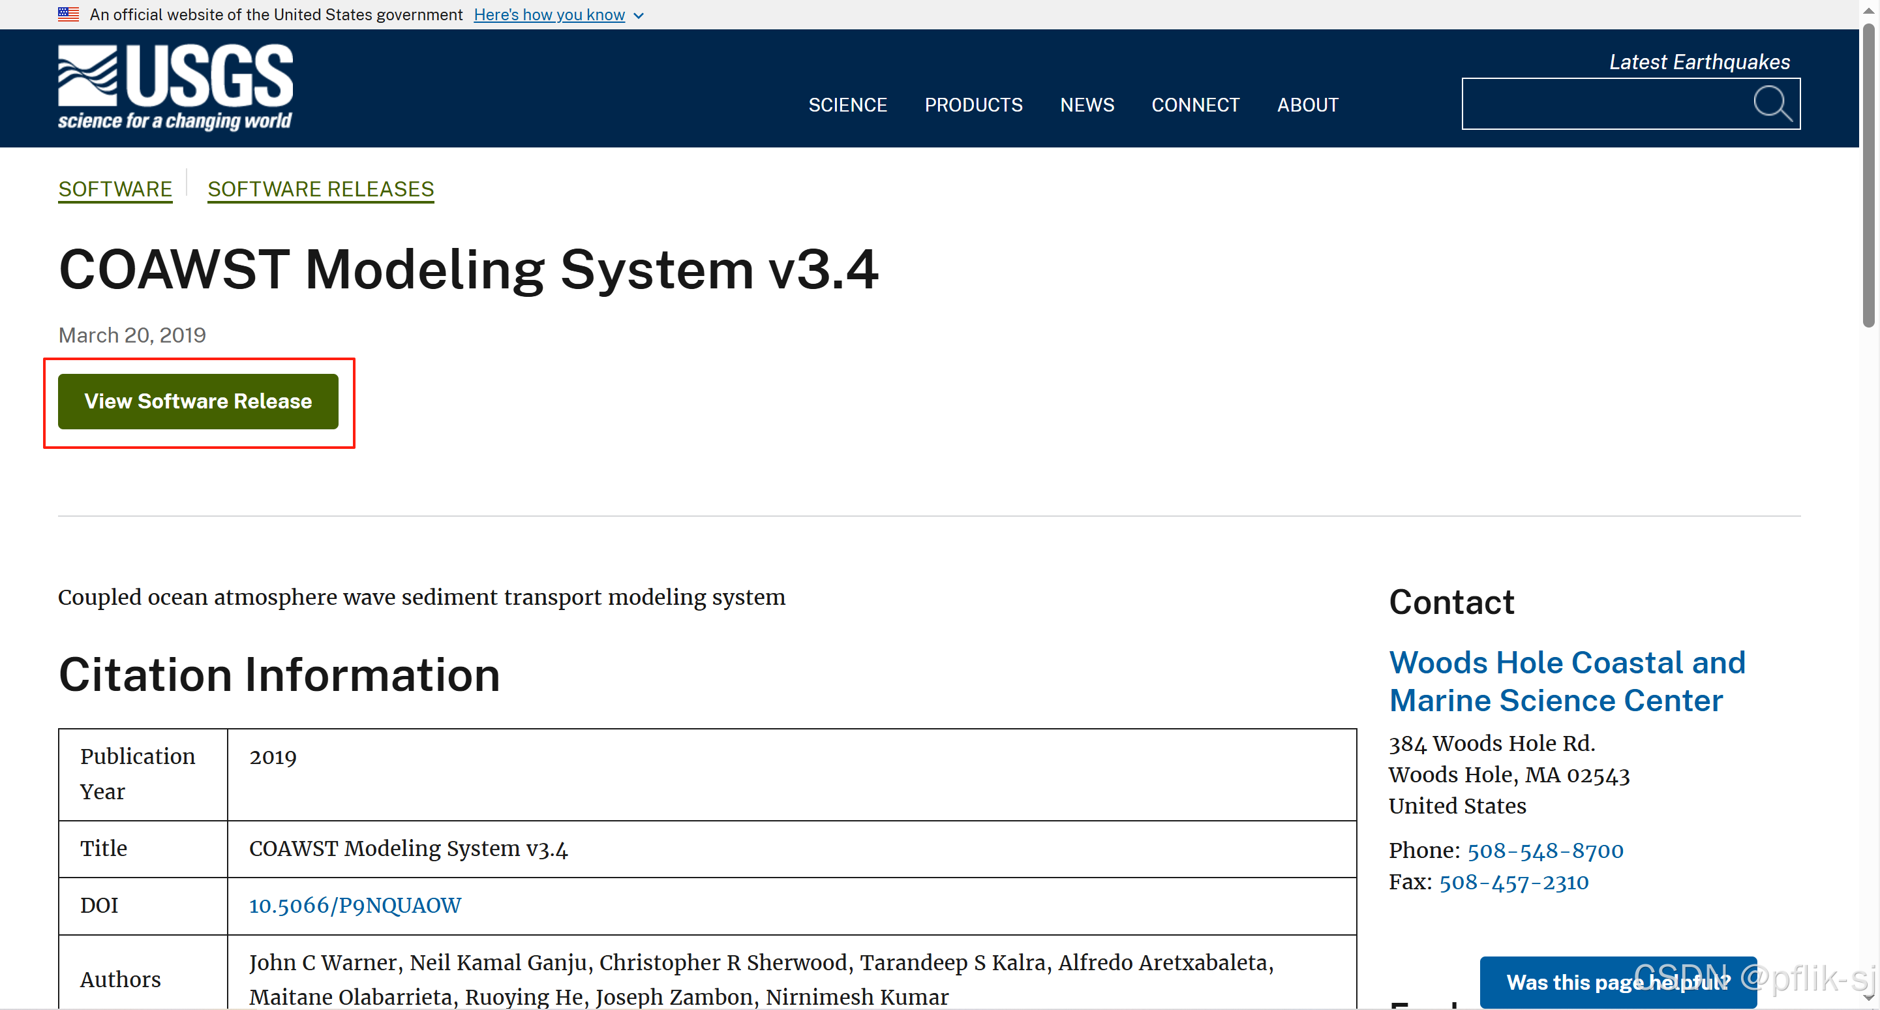This screenshot has height=1010, width=1880.
Task: Click the USGS logo
Action: tap(175, 87)
